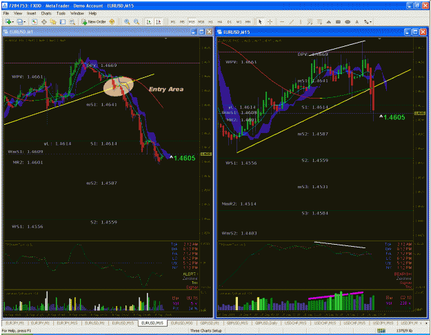This screenshot has width=431, height=335.
Task: Select the Horizontal Line drawing tool
Action: coord(282,21)
